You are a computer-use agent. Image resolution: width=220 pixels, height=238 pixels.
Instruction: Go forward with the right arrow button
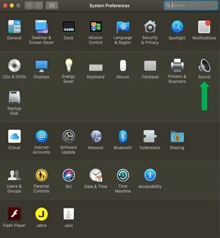pyautogui.click(x=38, y=6)
